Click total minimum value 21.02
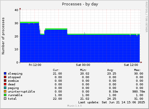149x109 pixels. (x=85, y=99)
